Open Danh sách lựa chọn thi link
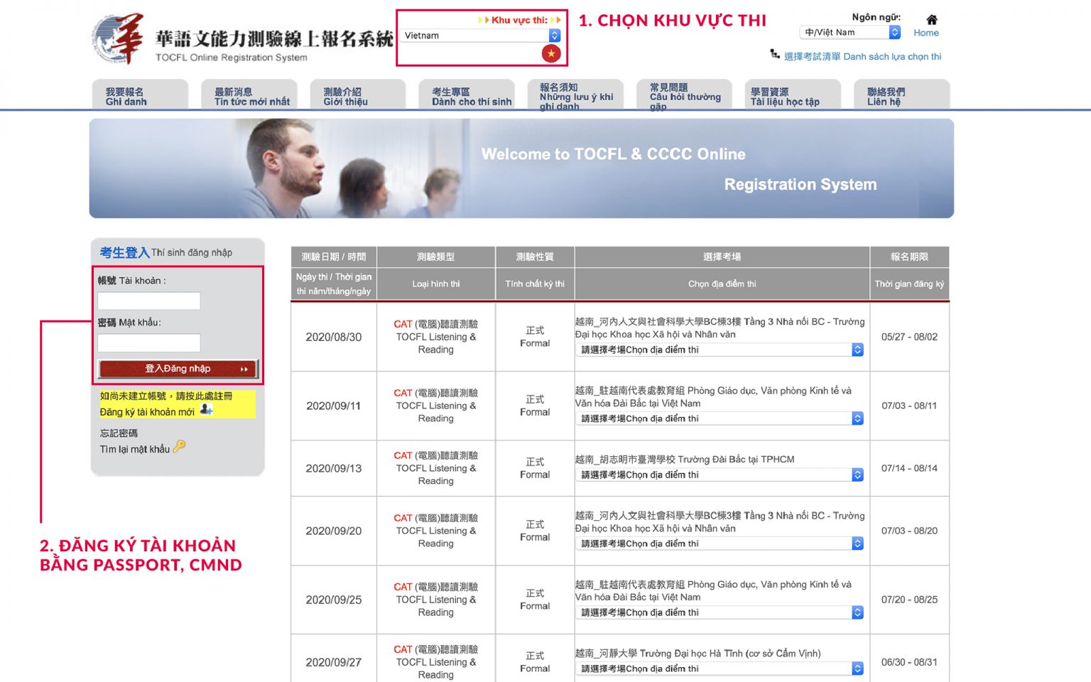The image size is (1091, 682). [x=862, y=56]
